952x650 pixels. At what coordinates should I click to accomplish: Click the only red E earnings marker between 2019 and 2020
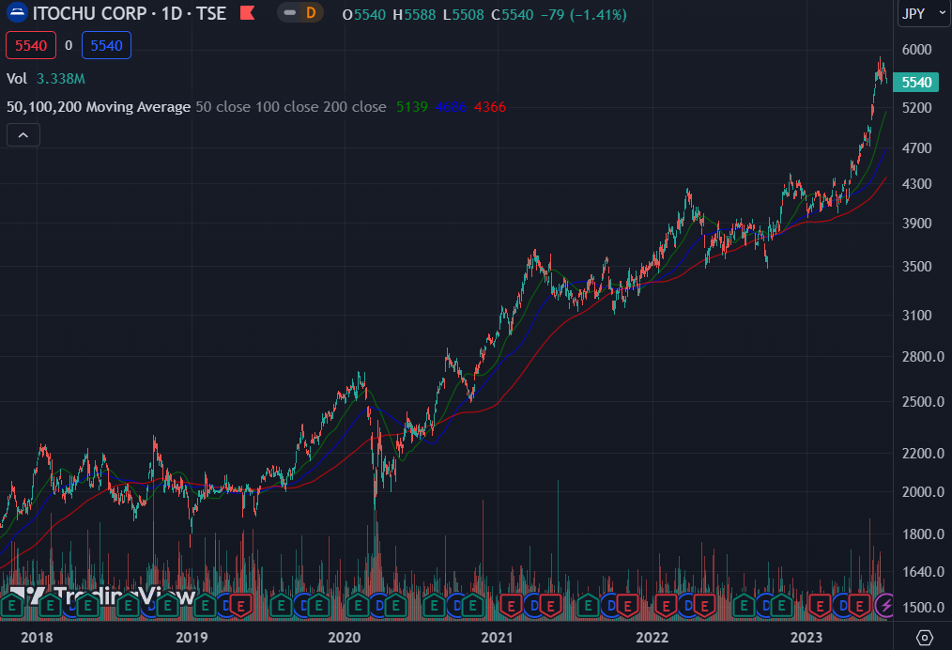click(x=241, y=606)
